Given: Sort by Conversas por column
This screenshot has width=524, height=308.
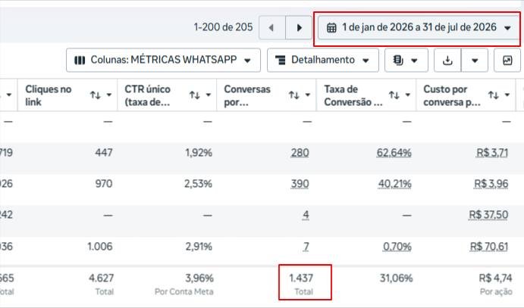Looking at the screenshot, I should click(x=293, y=95).
